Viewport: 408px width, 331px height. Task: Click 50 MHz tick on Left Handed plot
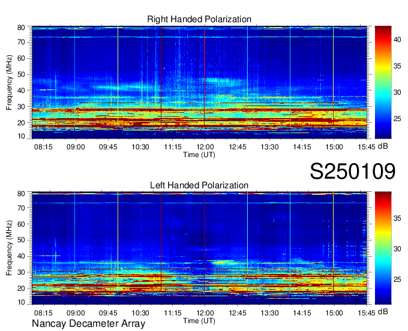click(x=22, y=240)
